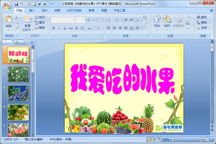This screenshot has height=144, width=216.
Task: Use the format painter brush
Action: click(x=17, y=28)
